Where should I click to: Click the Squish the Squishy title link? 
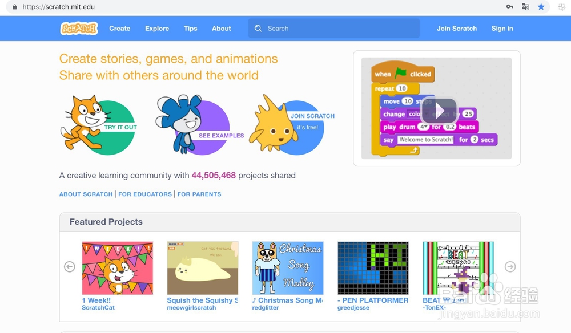tap(203, 300)
